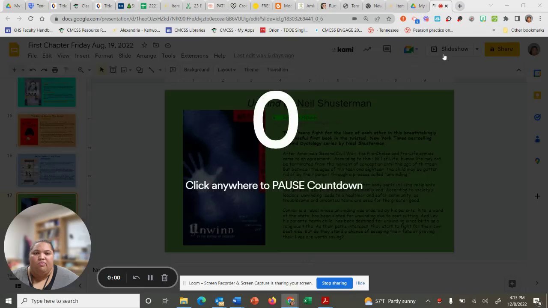This screenshot has height=308, width=548.
Task: Open Google Maps side panel icon
Action: (537, 161)
